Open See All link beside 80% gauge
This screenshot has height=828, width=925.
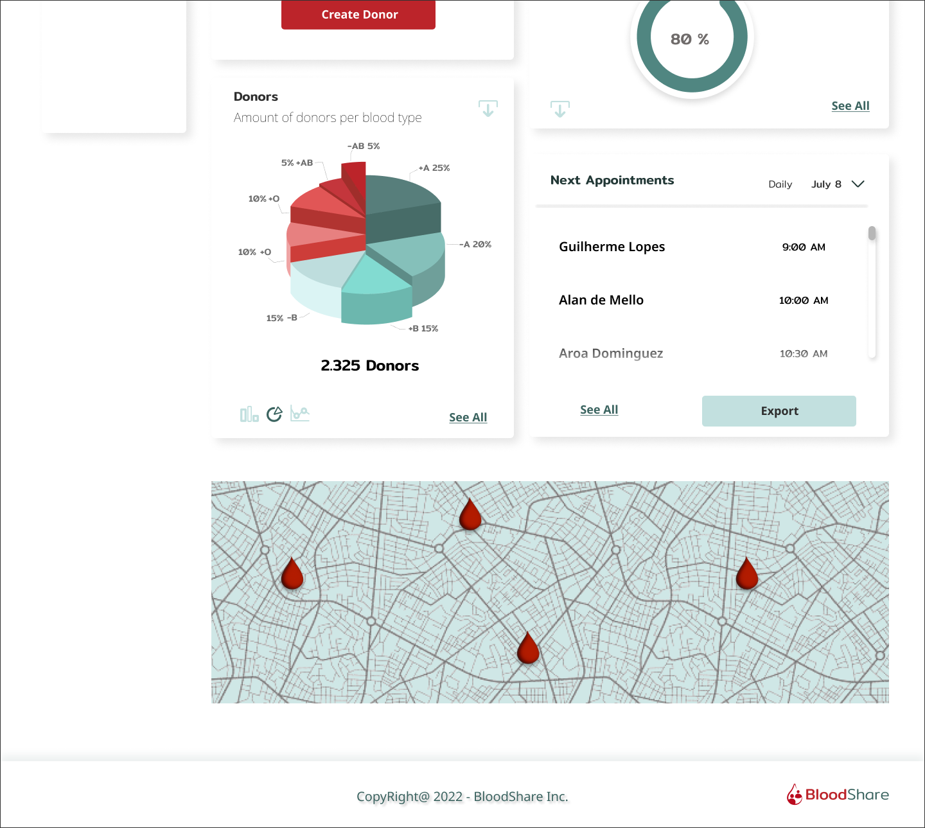tap(850, 106)
